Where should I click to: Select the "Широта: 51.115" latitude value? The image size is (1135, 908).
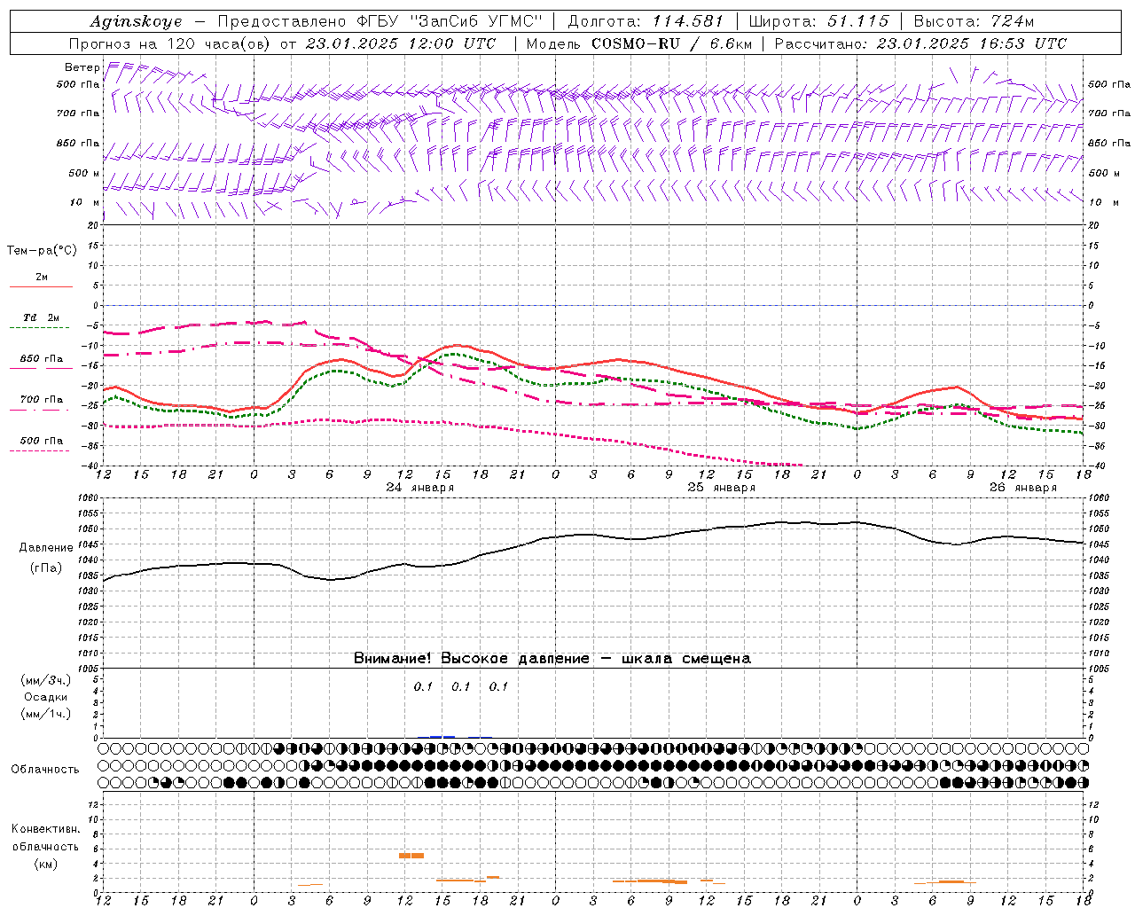(818, 21)
